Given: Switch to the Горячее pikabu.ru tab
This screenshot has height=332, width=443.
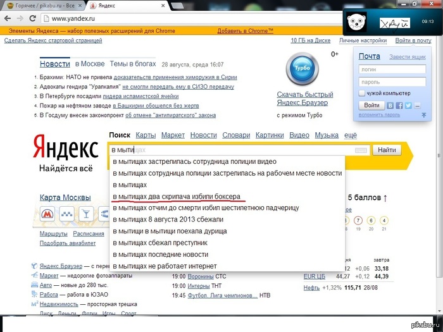Looking at the screenshot, I should click(x=44, y=6).
